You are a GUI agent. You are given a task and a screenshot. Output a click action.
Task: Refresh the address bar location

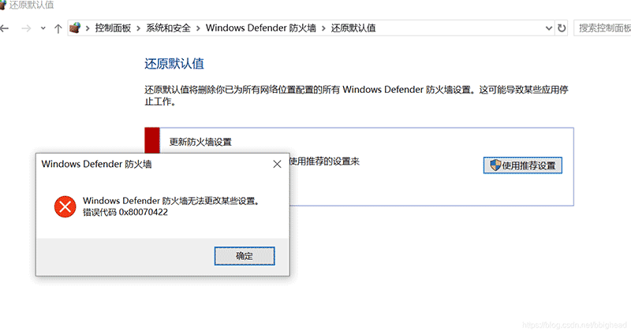(562, 28)
